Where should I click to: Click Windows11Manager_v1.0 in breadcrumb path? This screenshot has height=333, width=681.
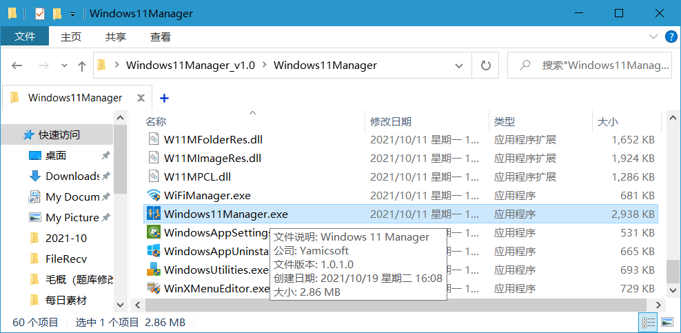[190, 65]
